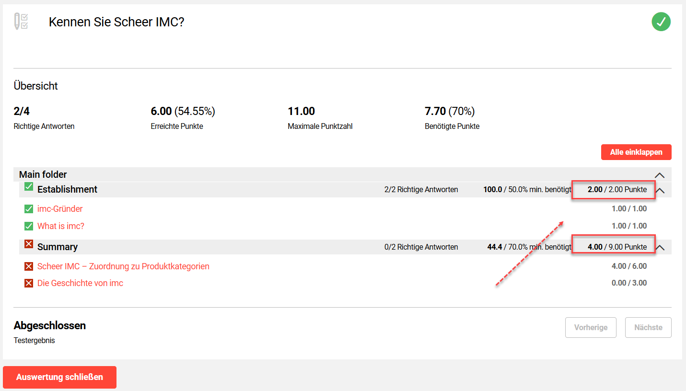Viewport: 686px width, 391px height.
Task: Click the 2/4 correct answers value
Action: [22, 111]
